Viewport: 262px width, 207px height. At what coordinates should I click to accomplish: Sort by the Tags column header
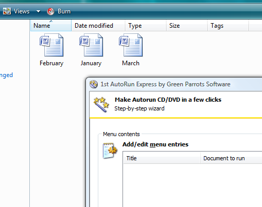tap(228, 26)
